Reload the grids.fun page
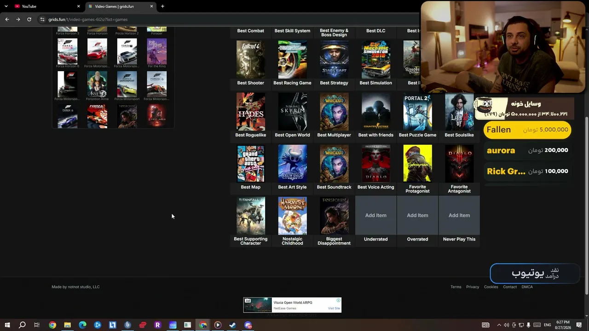 29,19
